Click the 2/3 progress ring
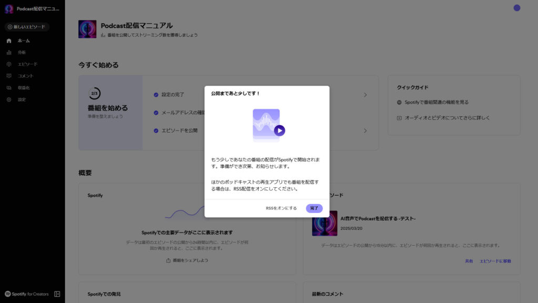The image size is (538, 303). [x=95, y=94]
